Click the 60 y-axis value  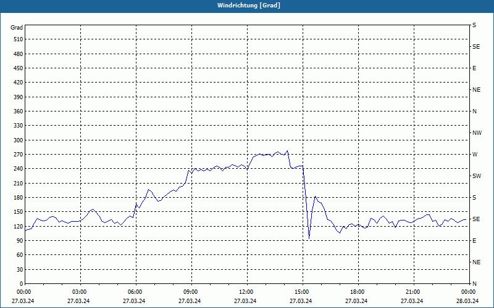[x=20, y=255]
